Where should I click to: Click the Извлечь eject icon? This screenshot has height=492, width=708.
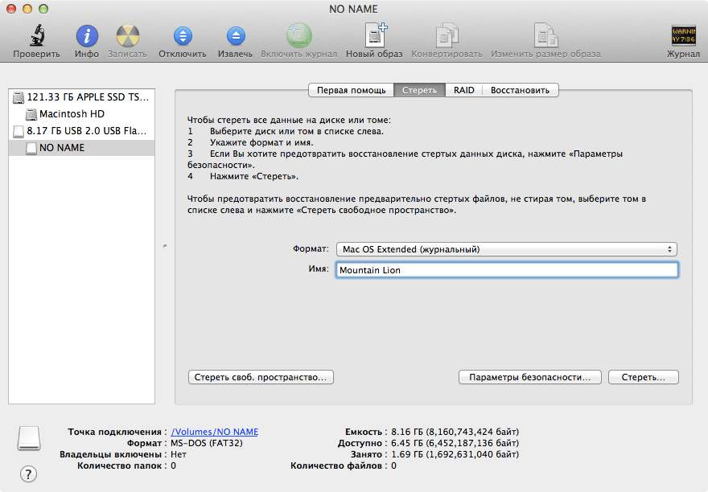[235, 37]
